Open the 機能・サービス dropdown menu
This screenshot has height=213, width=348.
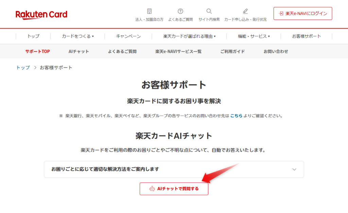click(254, 36)
